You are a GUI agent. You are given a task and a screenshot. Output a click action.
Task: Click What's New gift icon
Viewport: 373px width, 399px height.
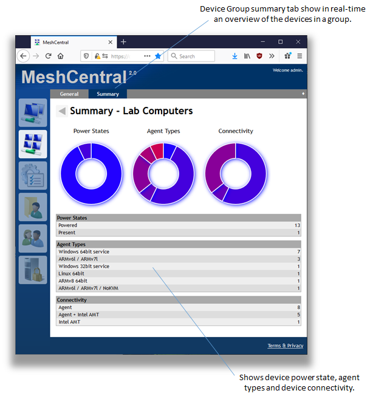[288, 56]
